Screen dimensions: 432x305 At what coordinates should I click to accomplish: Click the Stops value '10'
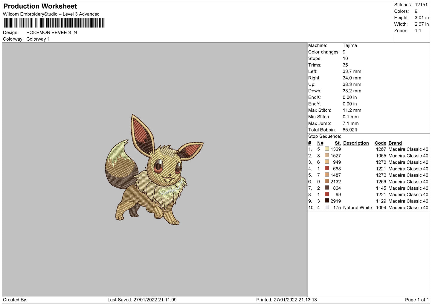coord(345,59)
